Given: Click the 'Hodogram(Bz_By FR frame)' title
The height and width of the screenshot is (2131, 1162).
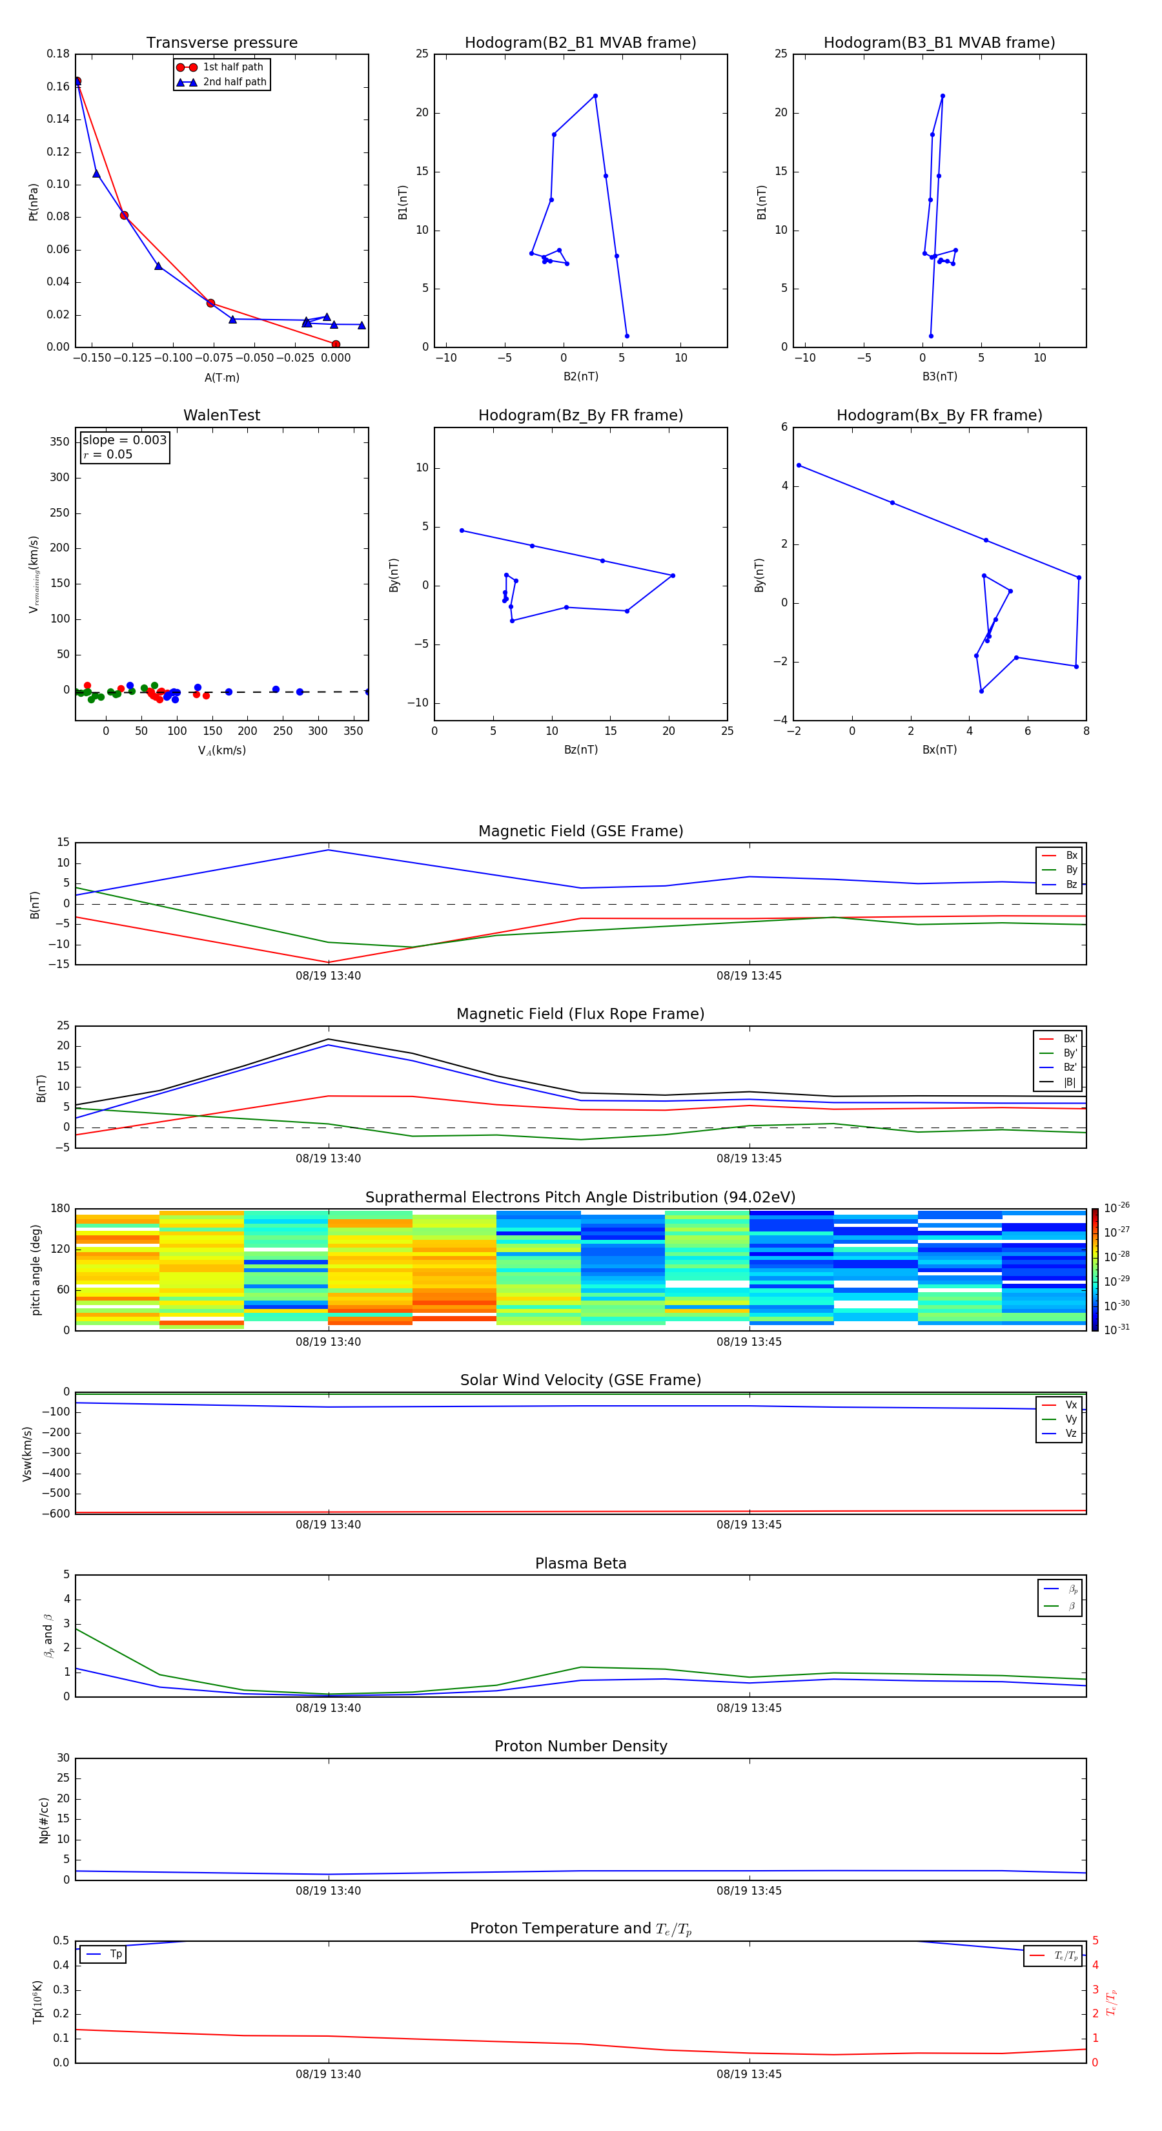Looking at the screenshot, I should 580,415.
